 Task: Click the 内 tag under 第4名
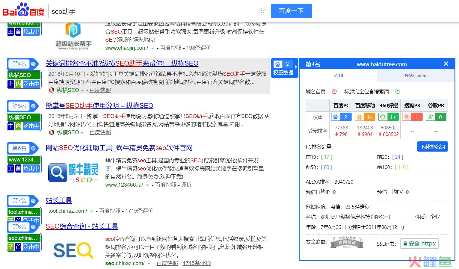tap(18, 84)
